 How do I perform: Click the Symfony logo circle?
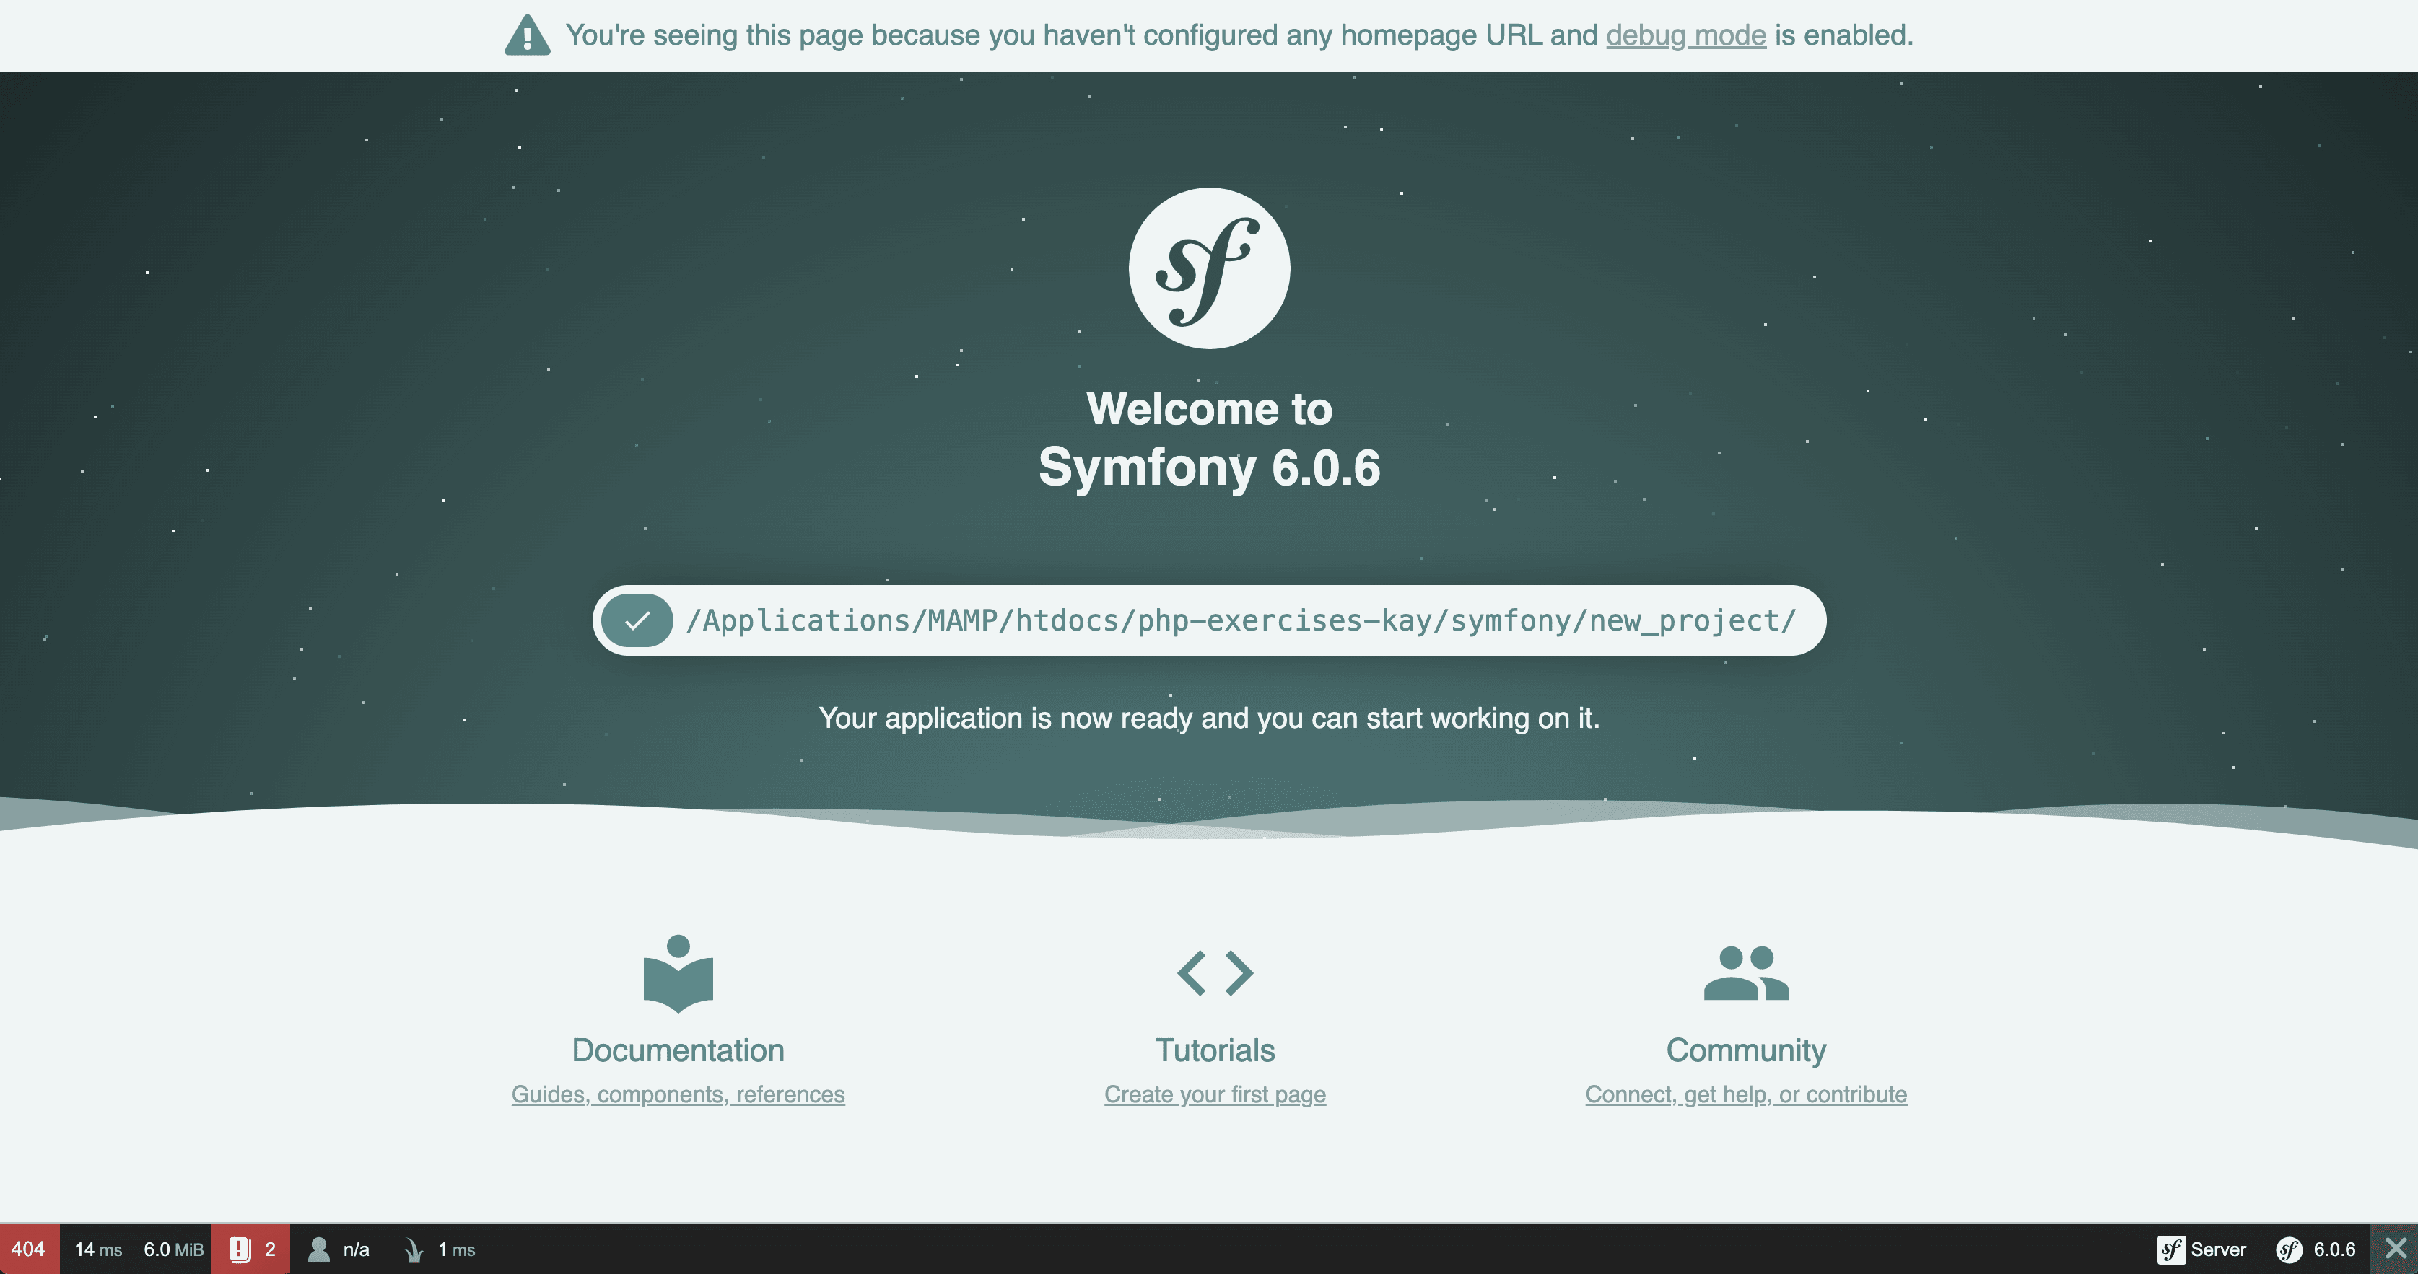1209,268
